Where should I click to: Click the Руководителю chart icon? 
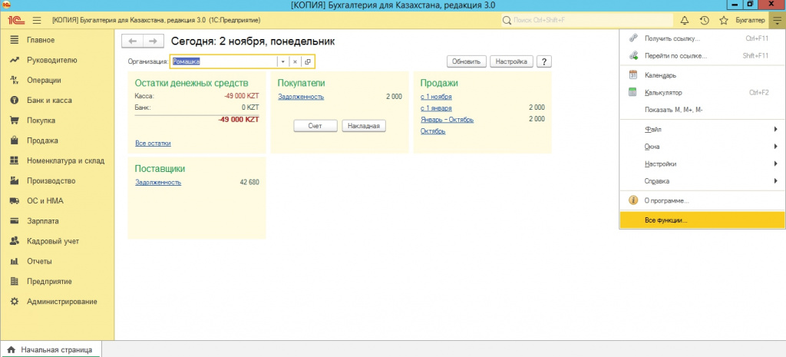[15, 60]
